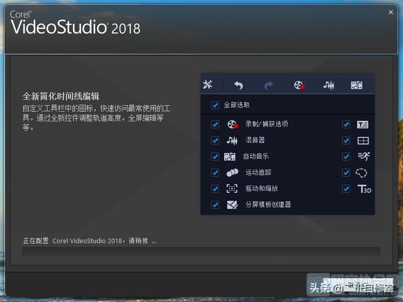Uncheck the 摇动和缩放 checkbox
Screen dimensions: 403x302
(215, 189)
